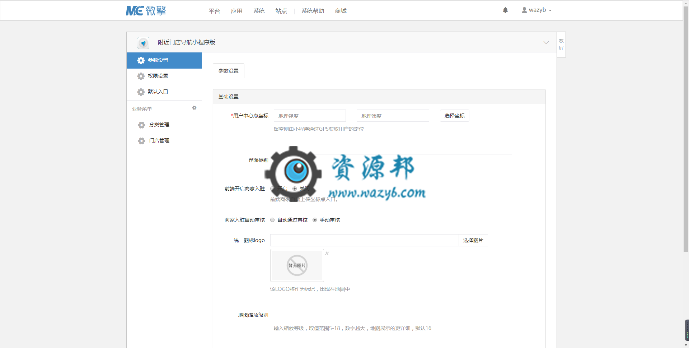Image resolution: width=689 pixels, height=348 pixels.
Task: Select 自动通过审核 radio option
Action: [272, 220]
